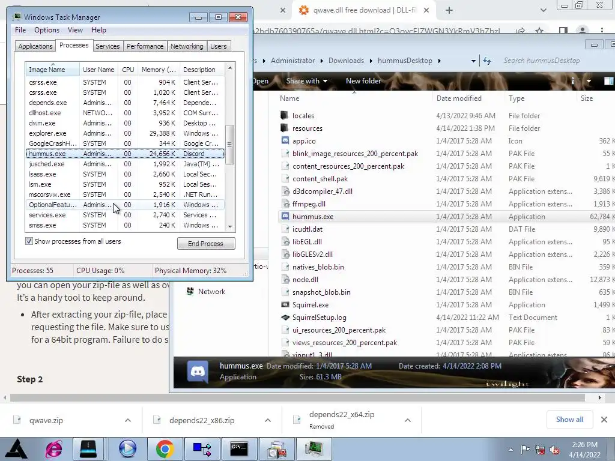Open the Alienware Start button
The width and height of the screenshot is (615, 461).
click(x=16, y=449)
